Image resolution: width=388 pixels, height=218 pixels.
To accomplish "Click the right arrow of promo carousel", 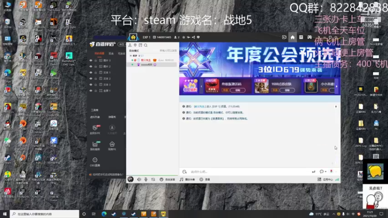I will point(337,86).
